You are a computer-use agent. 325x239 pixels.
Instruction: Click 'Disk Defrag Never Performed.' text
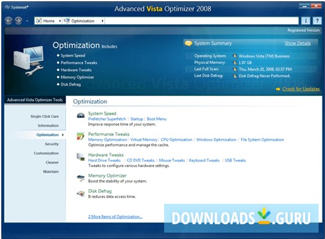(264, 76)
